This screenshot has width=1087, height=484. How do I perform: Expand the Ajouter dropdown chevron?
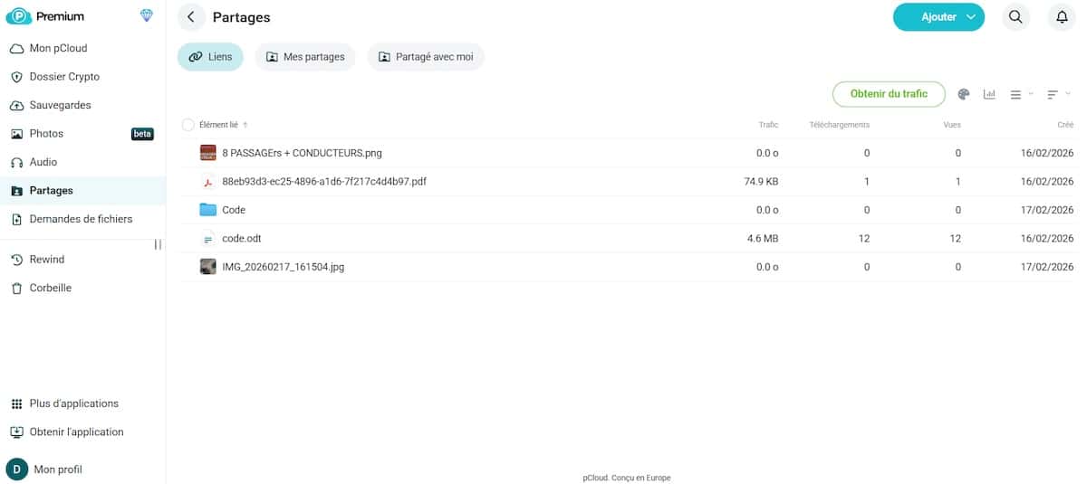click(x=970, y=17)
